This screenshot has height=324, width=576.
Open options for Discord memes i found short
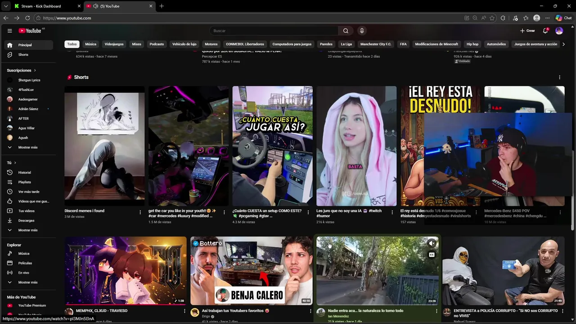[140, 212]
